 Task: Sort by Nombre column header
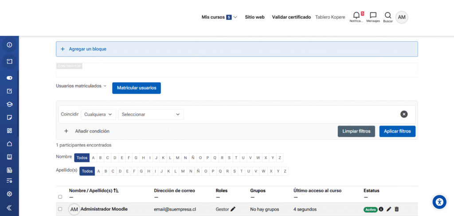(x=77, y=191)
